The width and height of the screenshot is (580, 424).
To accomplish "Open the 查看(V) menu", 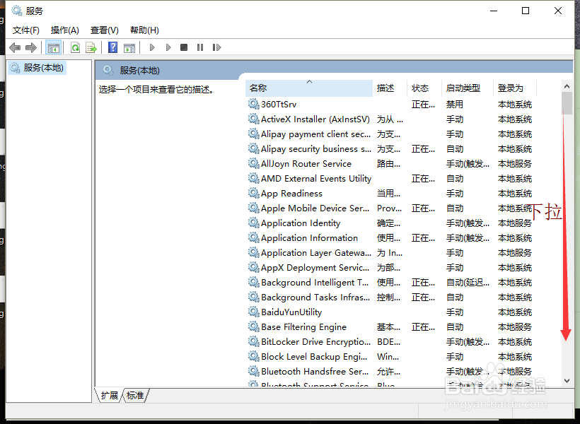I will coord(104,30).
